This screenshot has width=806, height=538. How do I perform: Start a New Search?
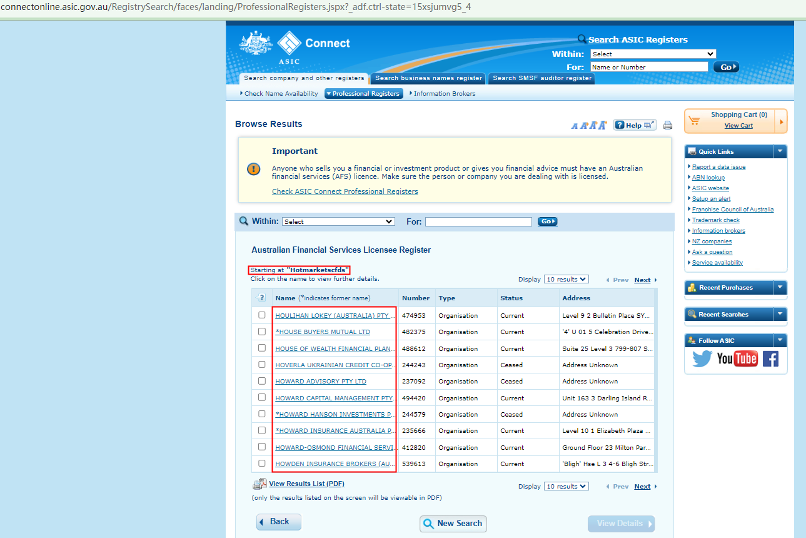coord(453,524)
